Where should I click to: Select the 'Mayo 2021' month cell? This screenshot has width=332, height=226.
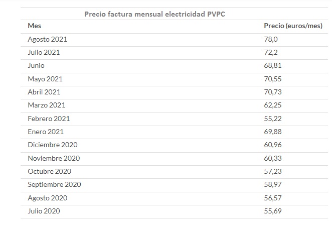(46, 79)
